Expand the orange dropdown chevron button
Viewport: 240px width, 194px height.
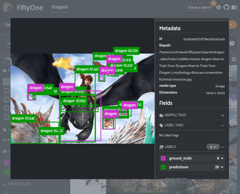click(231, 25)
